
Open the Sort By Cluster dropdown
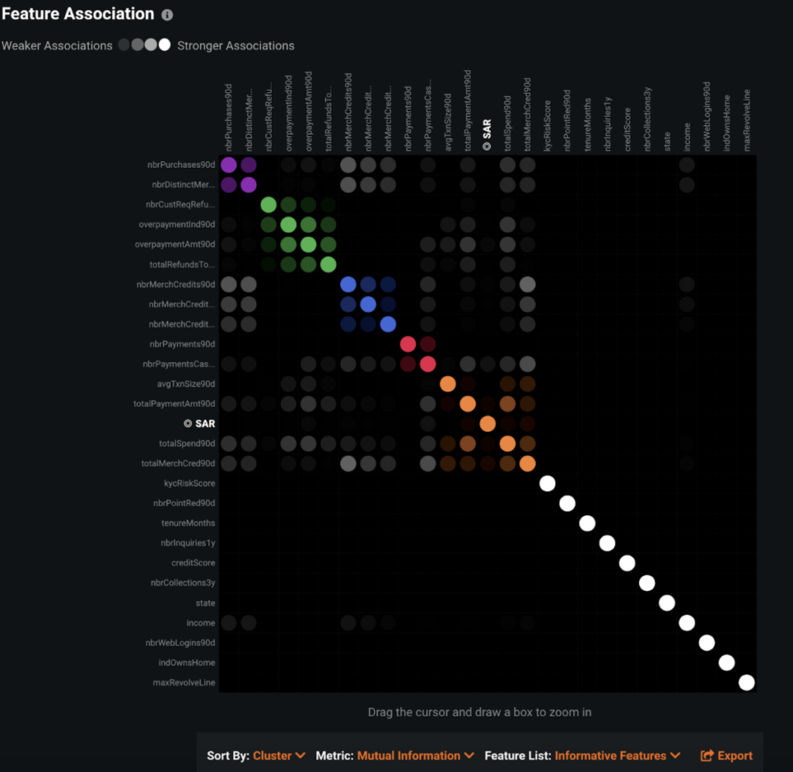click(x=279, y=755)
